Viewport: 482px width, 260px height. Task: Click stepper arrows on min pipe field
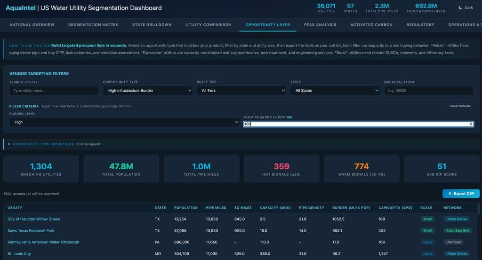coord(471,124)
